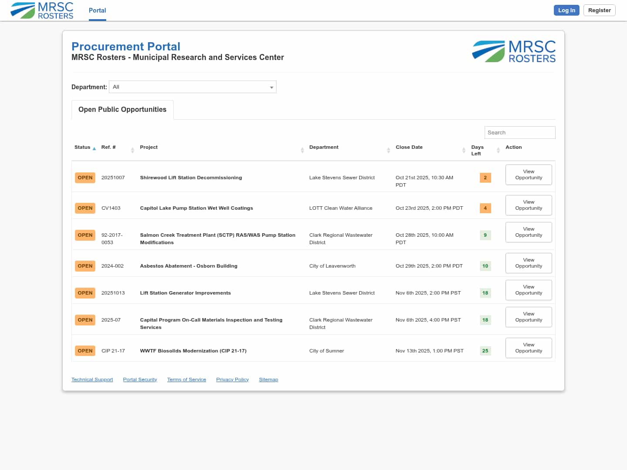Click the Log In button

pyautogui.click(x=566, y=10)
